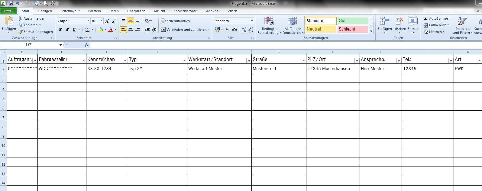Switch to the Daten tab
The image size is (482, 191).
click(x=114, y=11)
